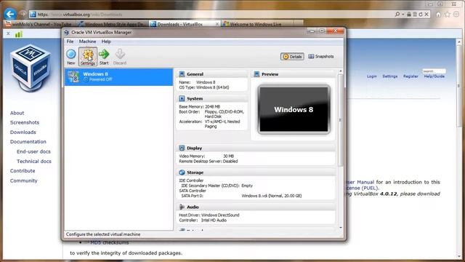Click 'Base Memory: 2048 MB' text

point(200,106)
